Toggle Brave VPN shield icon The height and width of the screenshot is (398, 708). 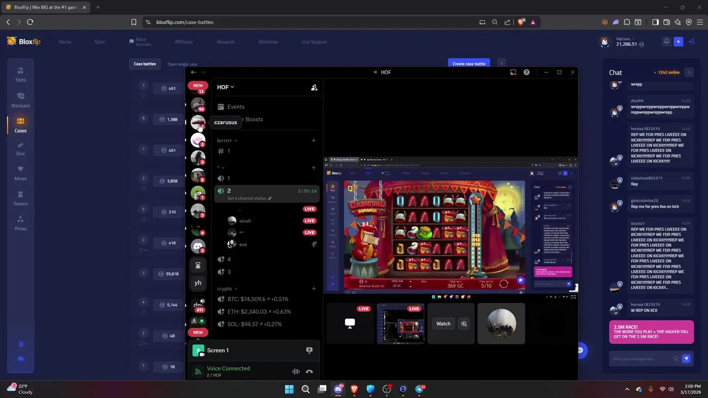click(x=689, y=22)
